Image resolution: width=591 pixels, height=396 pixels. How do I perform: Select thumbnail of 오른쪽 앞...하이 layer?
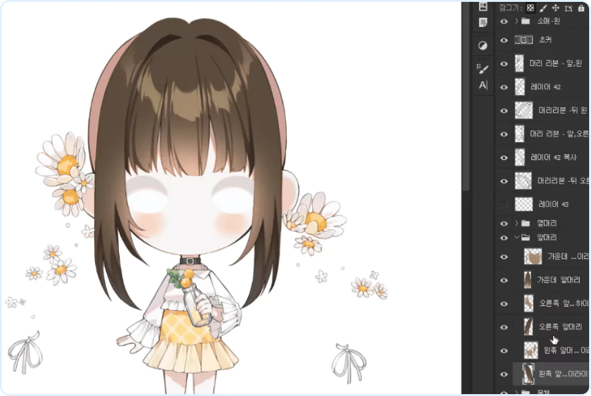529,304
